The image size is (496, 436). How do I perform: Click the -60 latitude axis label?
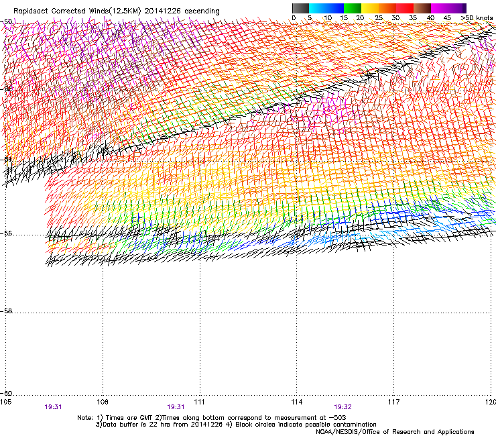[7, 393]
